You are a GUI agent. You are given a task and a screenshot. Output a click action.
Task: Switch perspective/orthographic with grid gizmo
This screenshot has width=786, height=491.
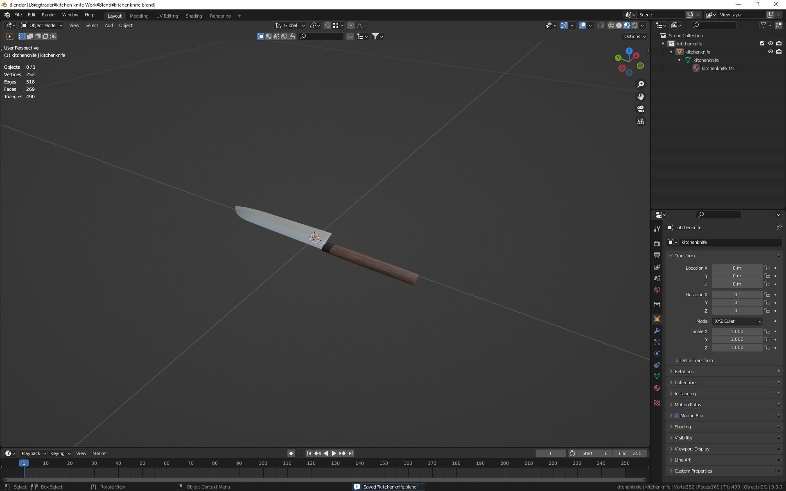[641, 122]
